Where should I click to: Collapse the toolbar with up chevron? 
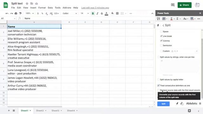pos(152,13)
